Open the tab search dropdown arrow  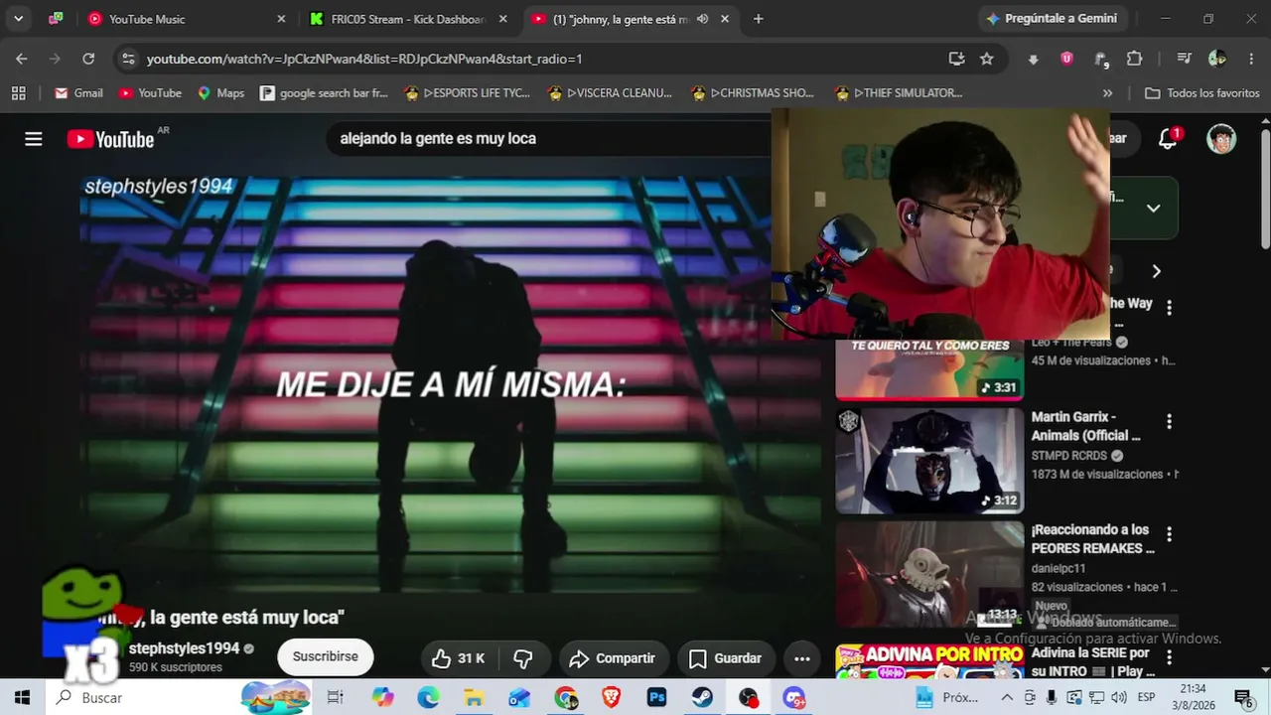(18, 19)
